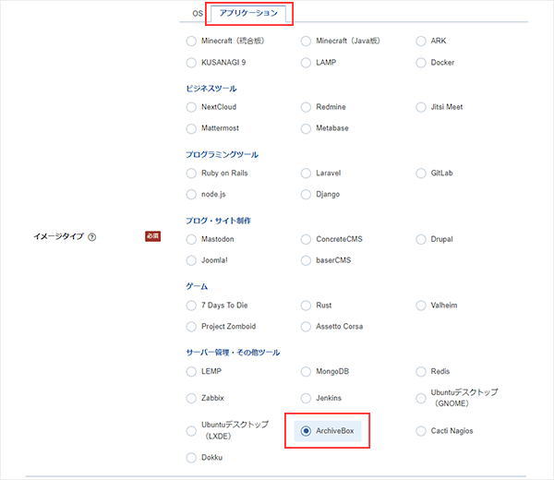The image size is (554, 480).
Task: Select the Redmine radio button
Action: tap(306, 107)
